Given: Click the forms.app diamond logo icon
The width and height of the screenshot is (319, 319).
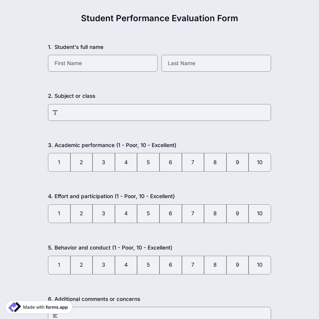Looking at the screenshot, I should point(14,307).
